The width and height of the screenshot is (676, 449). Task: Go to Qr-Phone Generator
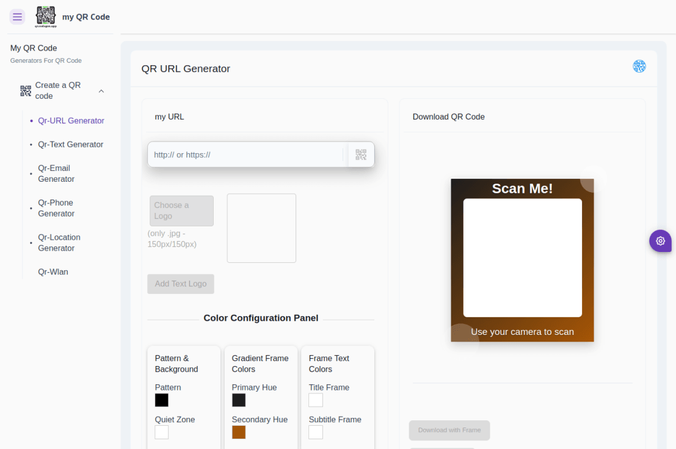(56, 208)
